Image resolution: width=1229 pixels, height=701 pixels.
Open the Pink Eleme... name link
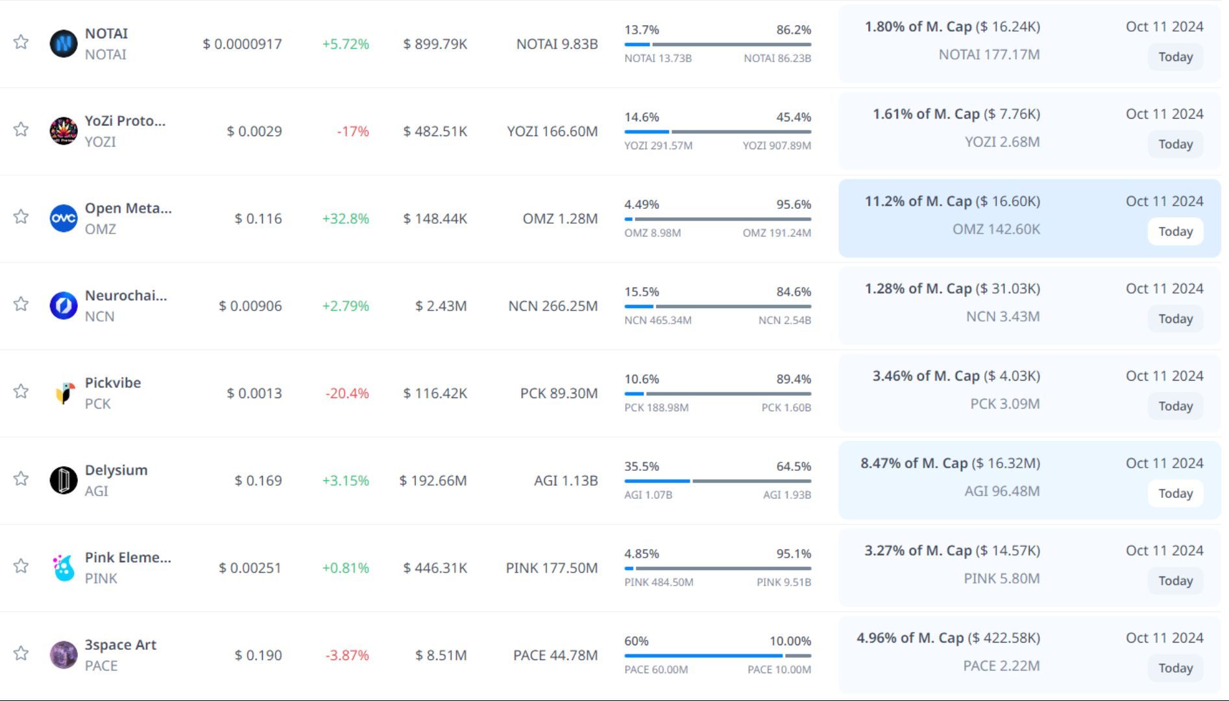pos(128,558)
